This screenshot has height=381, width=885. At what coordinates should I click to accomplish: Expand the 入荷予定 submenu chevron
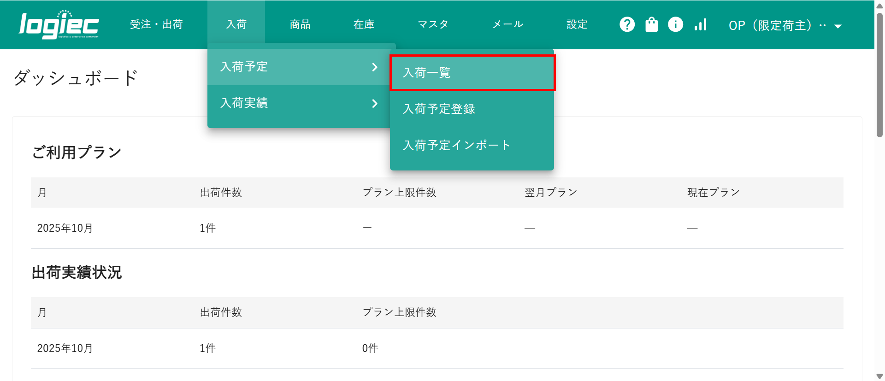pos(374,67)
